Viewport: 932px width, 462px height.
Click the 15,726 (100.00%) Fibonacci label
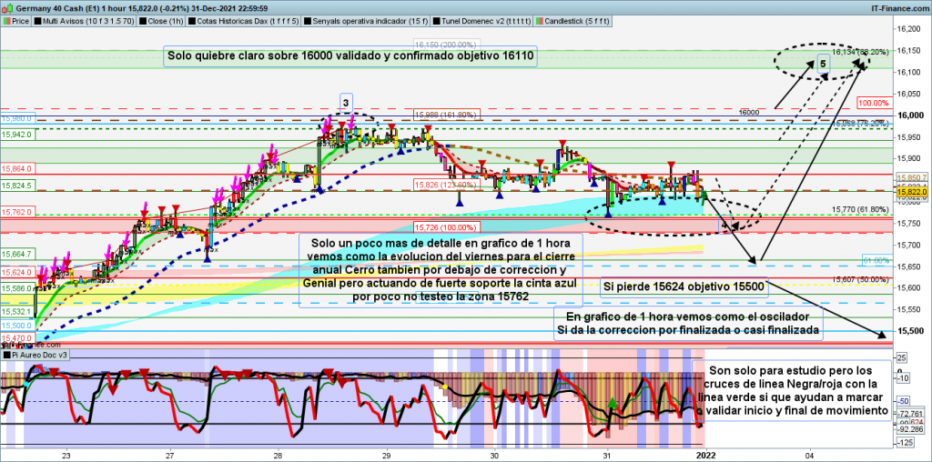(x=445, y=226)
